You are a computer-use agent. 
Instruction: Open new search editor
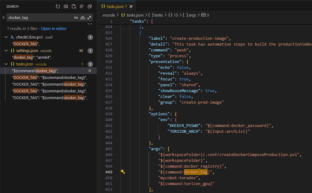point(74,6)
